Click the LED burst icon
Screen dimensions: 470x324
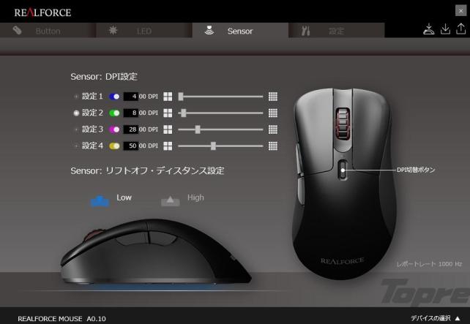(113, 30)
